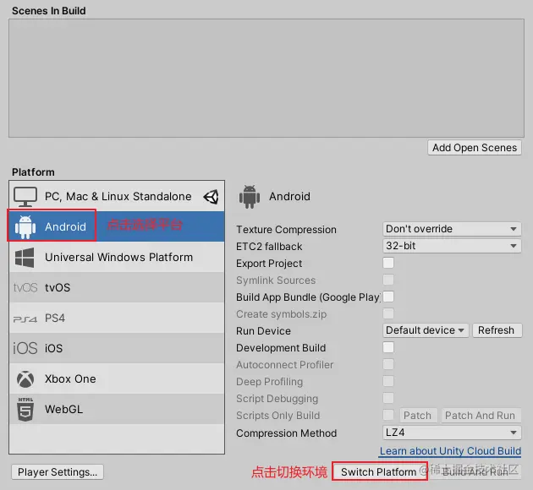The width and height of the screenshot is (533, 490).
Task: Click the Scenes In Build list area
Action: (266, 78)
